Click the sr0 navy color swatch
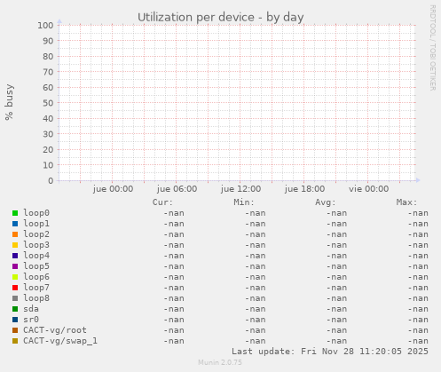The image size is (441, 372). [x=15, y=320]
